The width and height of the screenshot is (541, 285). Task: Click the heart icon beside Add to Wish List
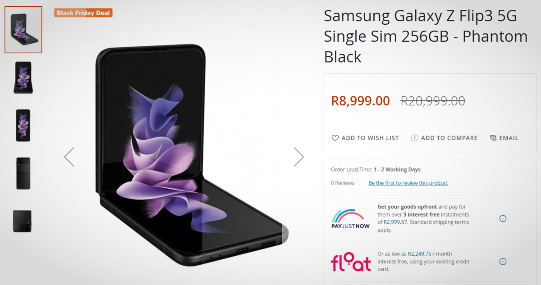(x=335, y=138)
